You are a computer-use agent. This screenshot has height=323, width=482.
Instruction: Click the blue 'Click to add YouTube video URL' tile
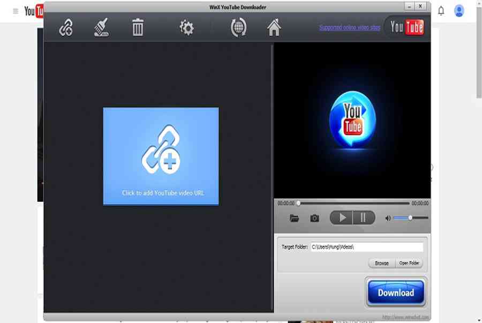click(x=161, y=156)
